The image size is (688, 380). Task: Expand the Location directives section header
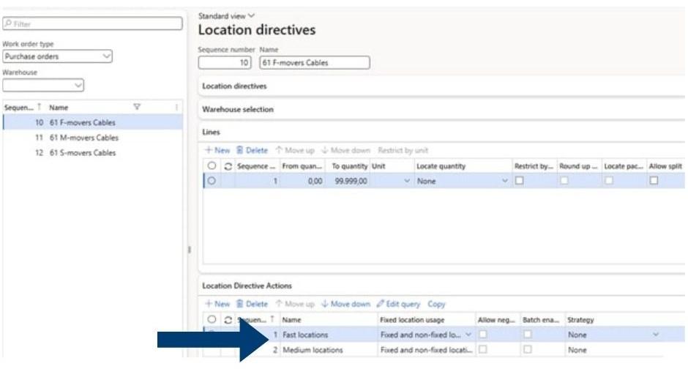point(234,86)
